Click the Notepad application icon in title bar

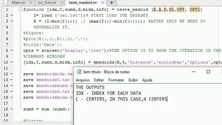[x=79, y=72]
